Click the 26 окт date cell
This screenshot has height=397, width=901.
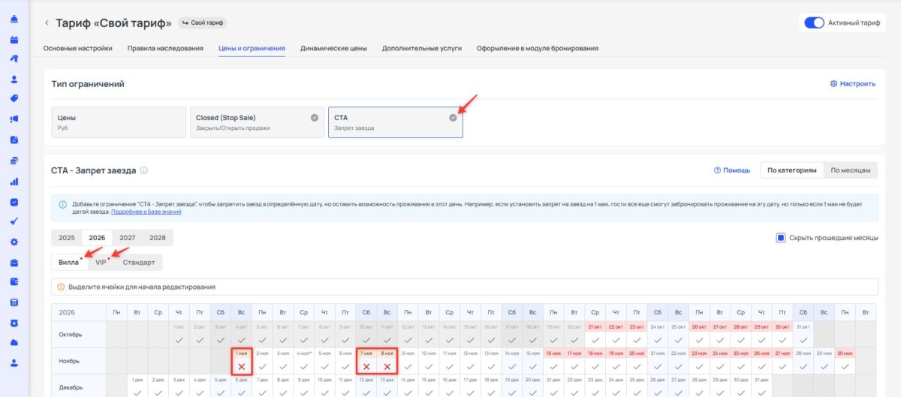point(699,335)
